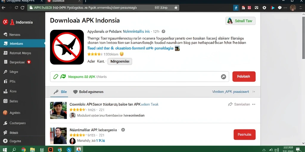The height and width of the screenshot is (152, 305).
Task: Click the Ptis sidebar icon
Action: point(5,81)
